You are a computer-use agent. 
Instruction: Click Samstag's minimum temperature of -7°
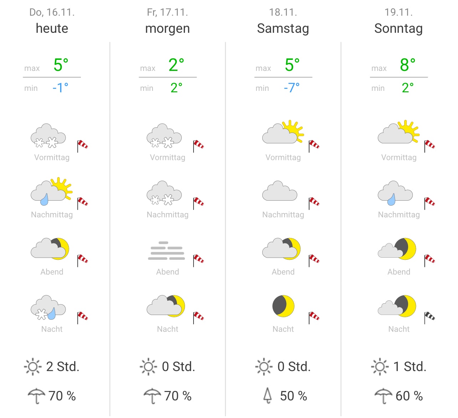[x=292, y=88]
